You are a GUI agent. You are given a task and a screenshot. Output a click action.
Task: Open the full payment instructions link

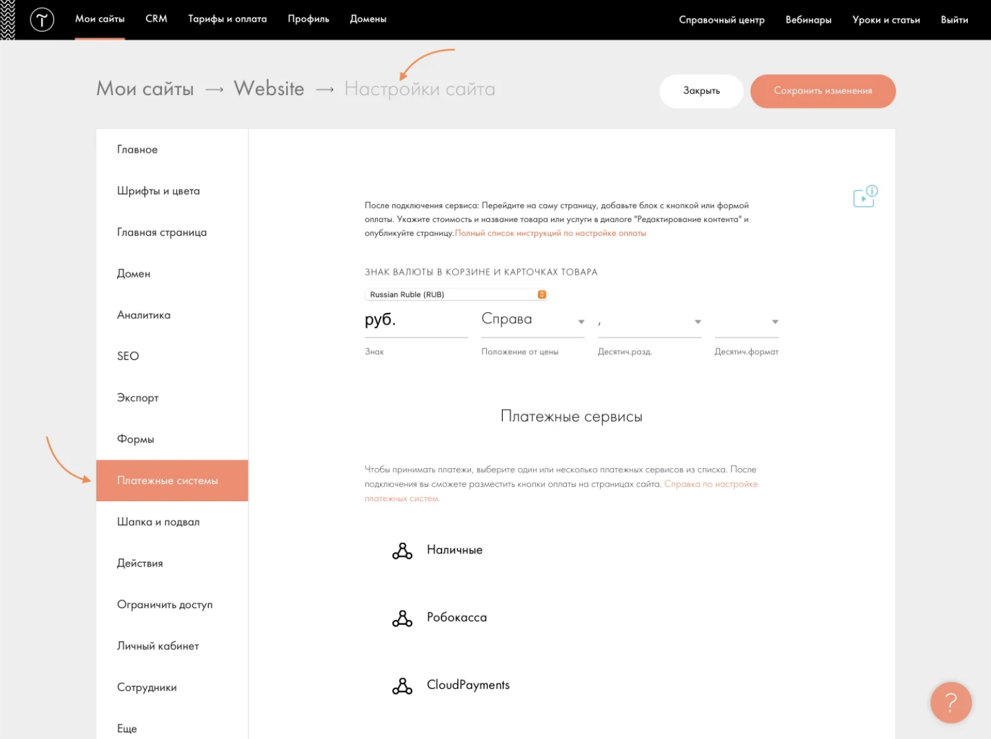coord(550,233)
